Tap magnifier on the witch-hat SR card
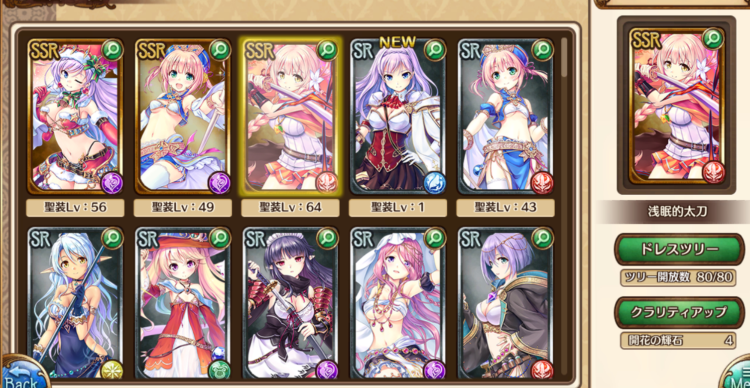This screenshot has width=750, height=388. [220, 238]
